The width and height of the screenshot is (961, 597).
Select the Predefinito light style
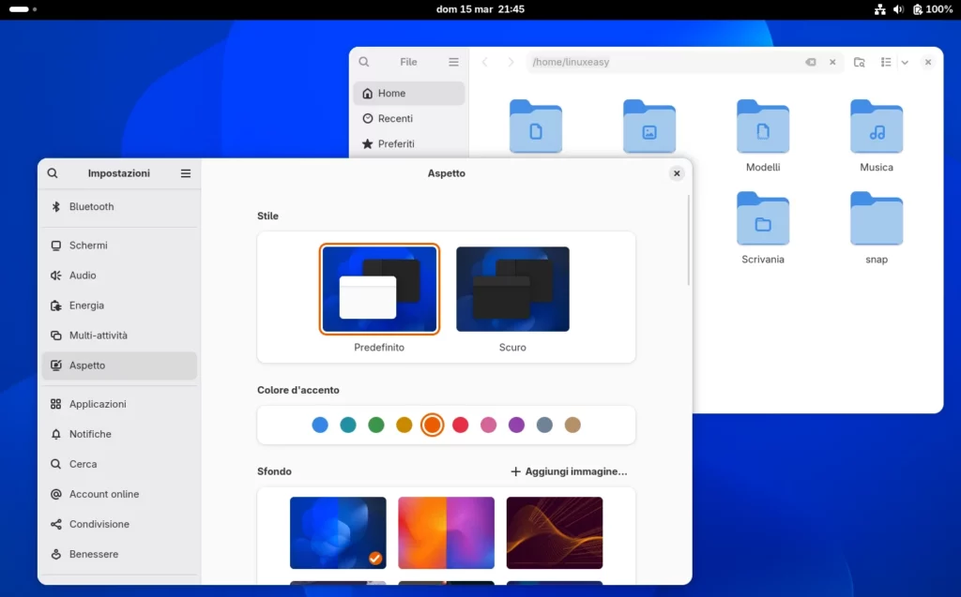tap(379, 289)
